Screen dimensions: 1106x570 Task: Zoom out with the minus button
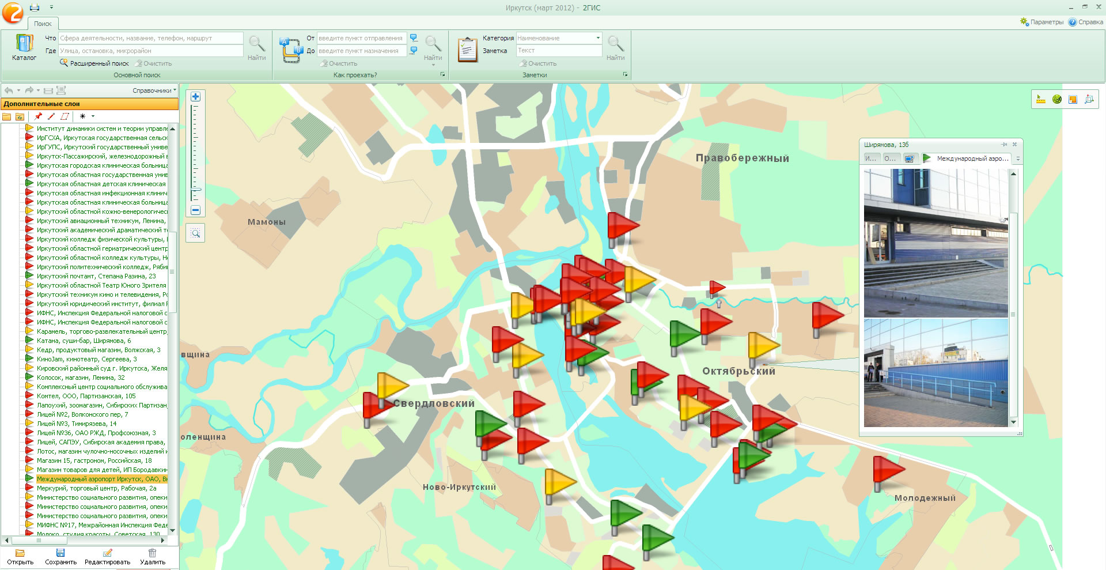coord(195,210)
